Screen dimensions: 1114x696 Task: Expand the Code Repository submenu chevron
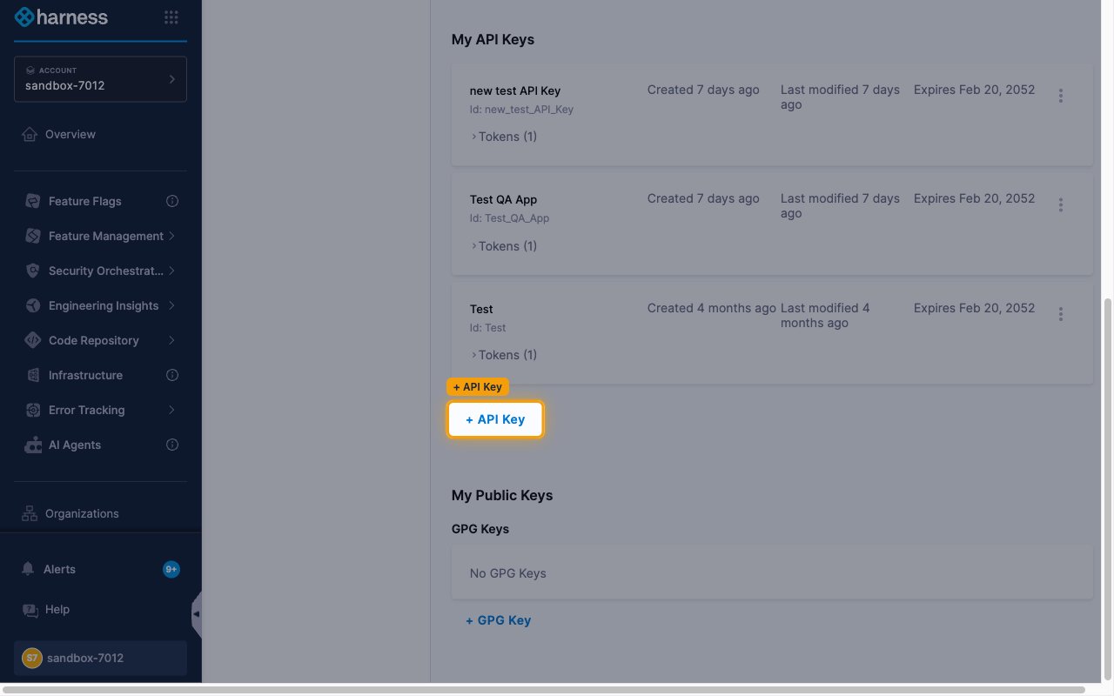[172, 340]
